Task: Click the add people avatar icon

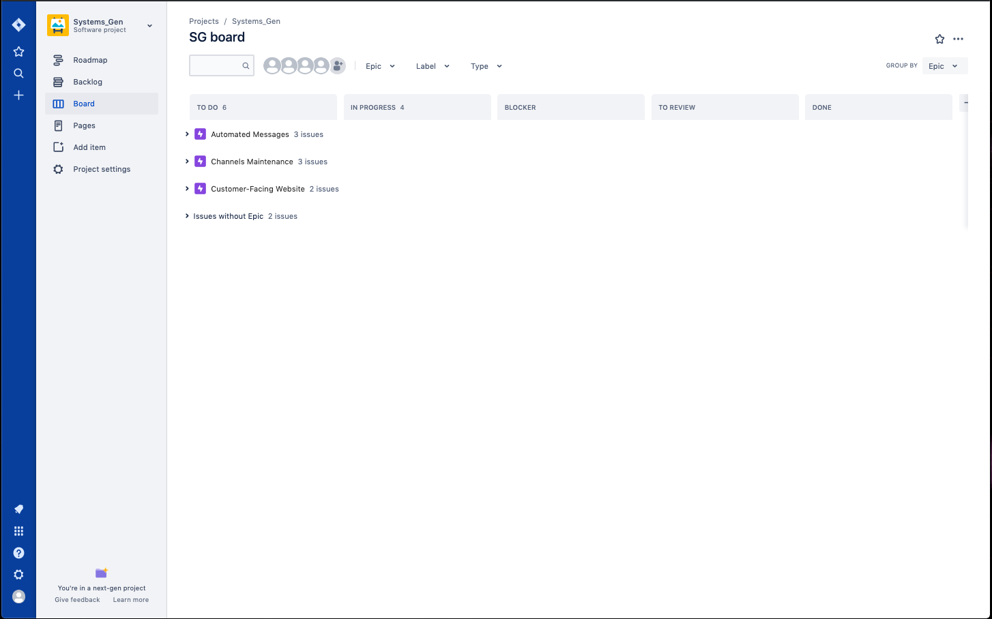Action: coord(338,66)
